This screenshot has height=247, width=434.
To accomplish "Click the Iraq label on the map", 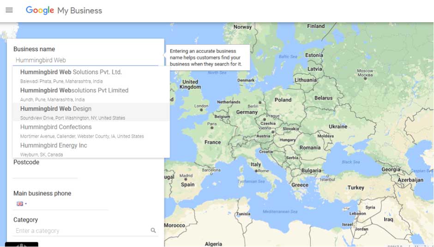I will point(388,219).
